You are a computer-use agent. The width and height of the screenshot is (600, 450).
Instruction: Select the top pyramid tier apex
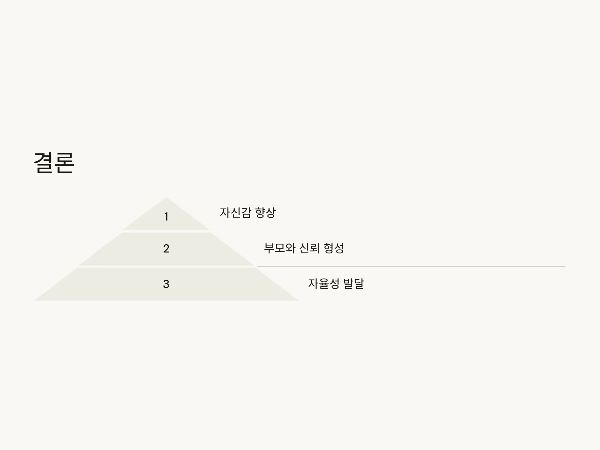click(x=166, y=206)
